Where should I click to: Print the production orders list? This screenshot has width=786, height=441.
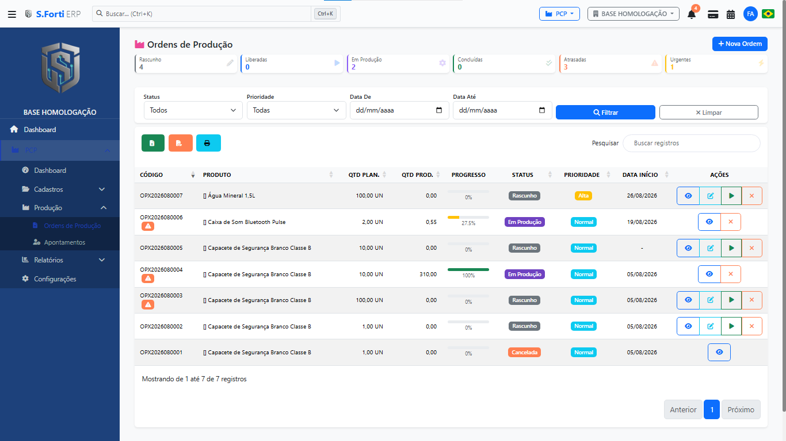tap(208, 143)
